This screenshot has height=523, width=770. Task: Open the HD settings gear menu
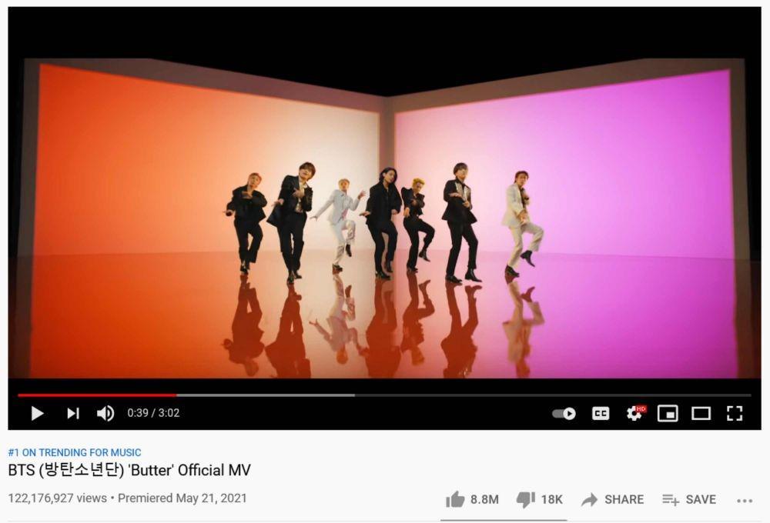point(635,413)
